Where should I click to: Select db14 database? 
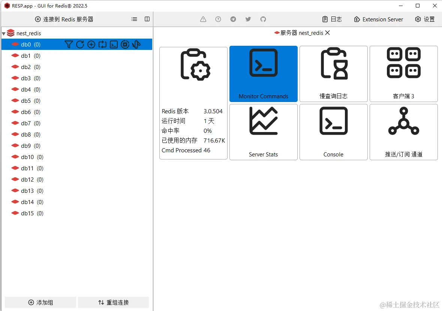77,202
